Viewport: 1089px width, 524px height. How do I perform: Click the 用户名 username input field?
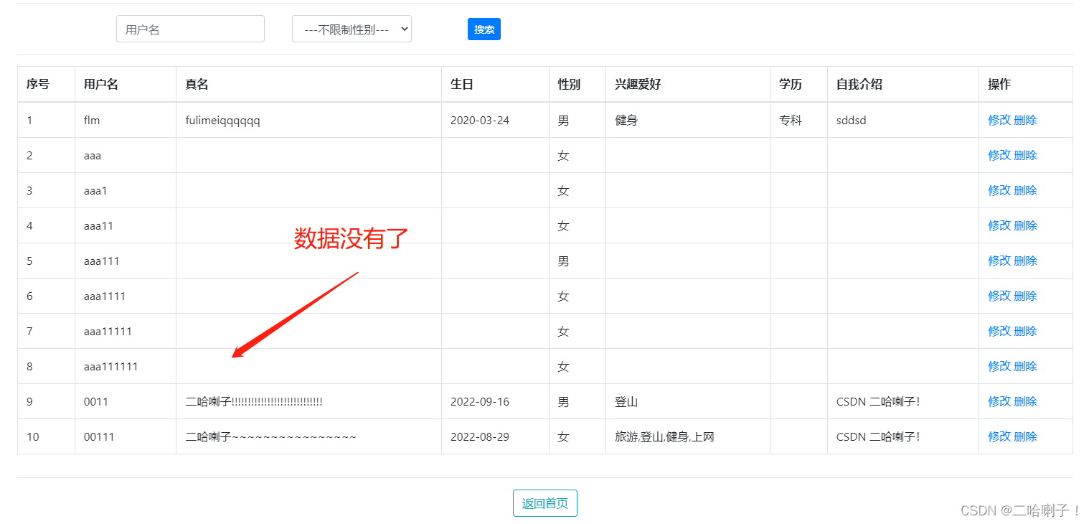coord(190,29)
